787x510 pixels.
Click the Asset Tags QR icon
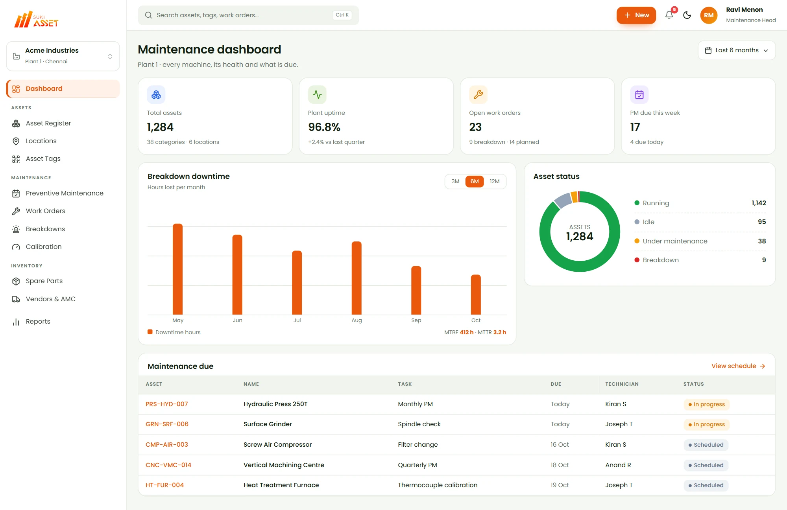(16, 159)
